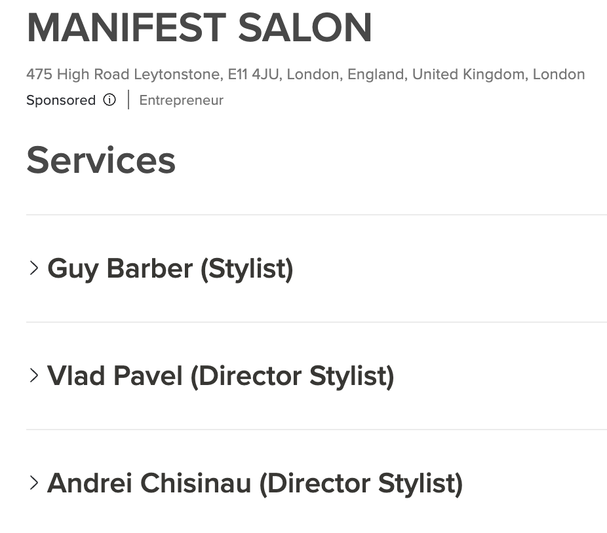Expand the Vlad Pavel chevron arrow
The width and height of the screenshot is (607, 533).
click(x=34, y=376)
